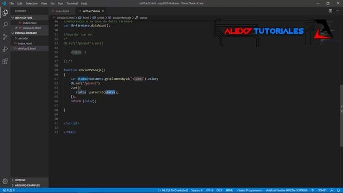Click the notifications bell in status bar

(338, 190)
